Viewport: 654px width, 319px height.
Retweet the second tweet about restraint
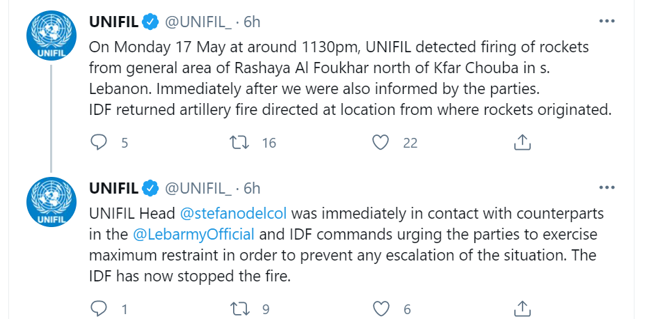coord(240,309)
